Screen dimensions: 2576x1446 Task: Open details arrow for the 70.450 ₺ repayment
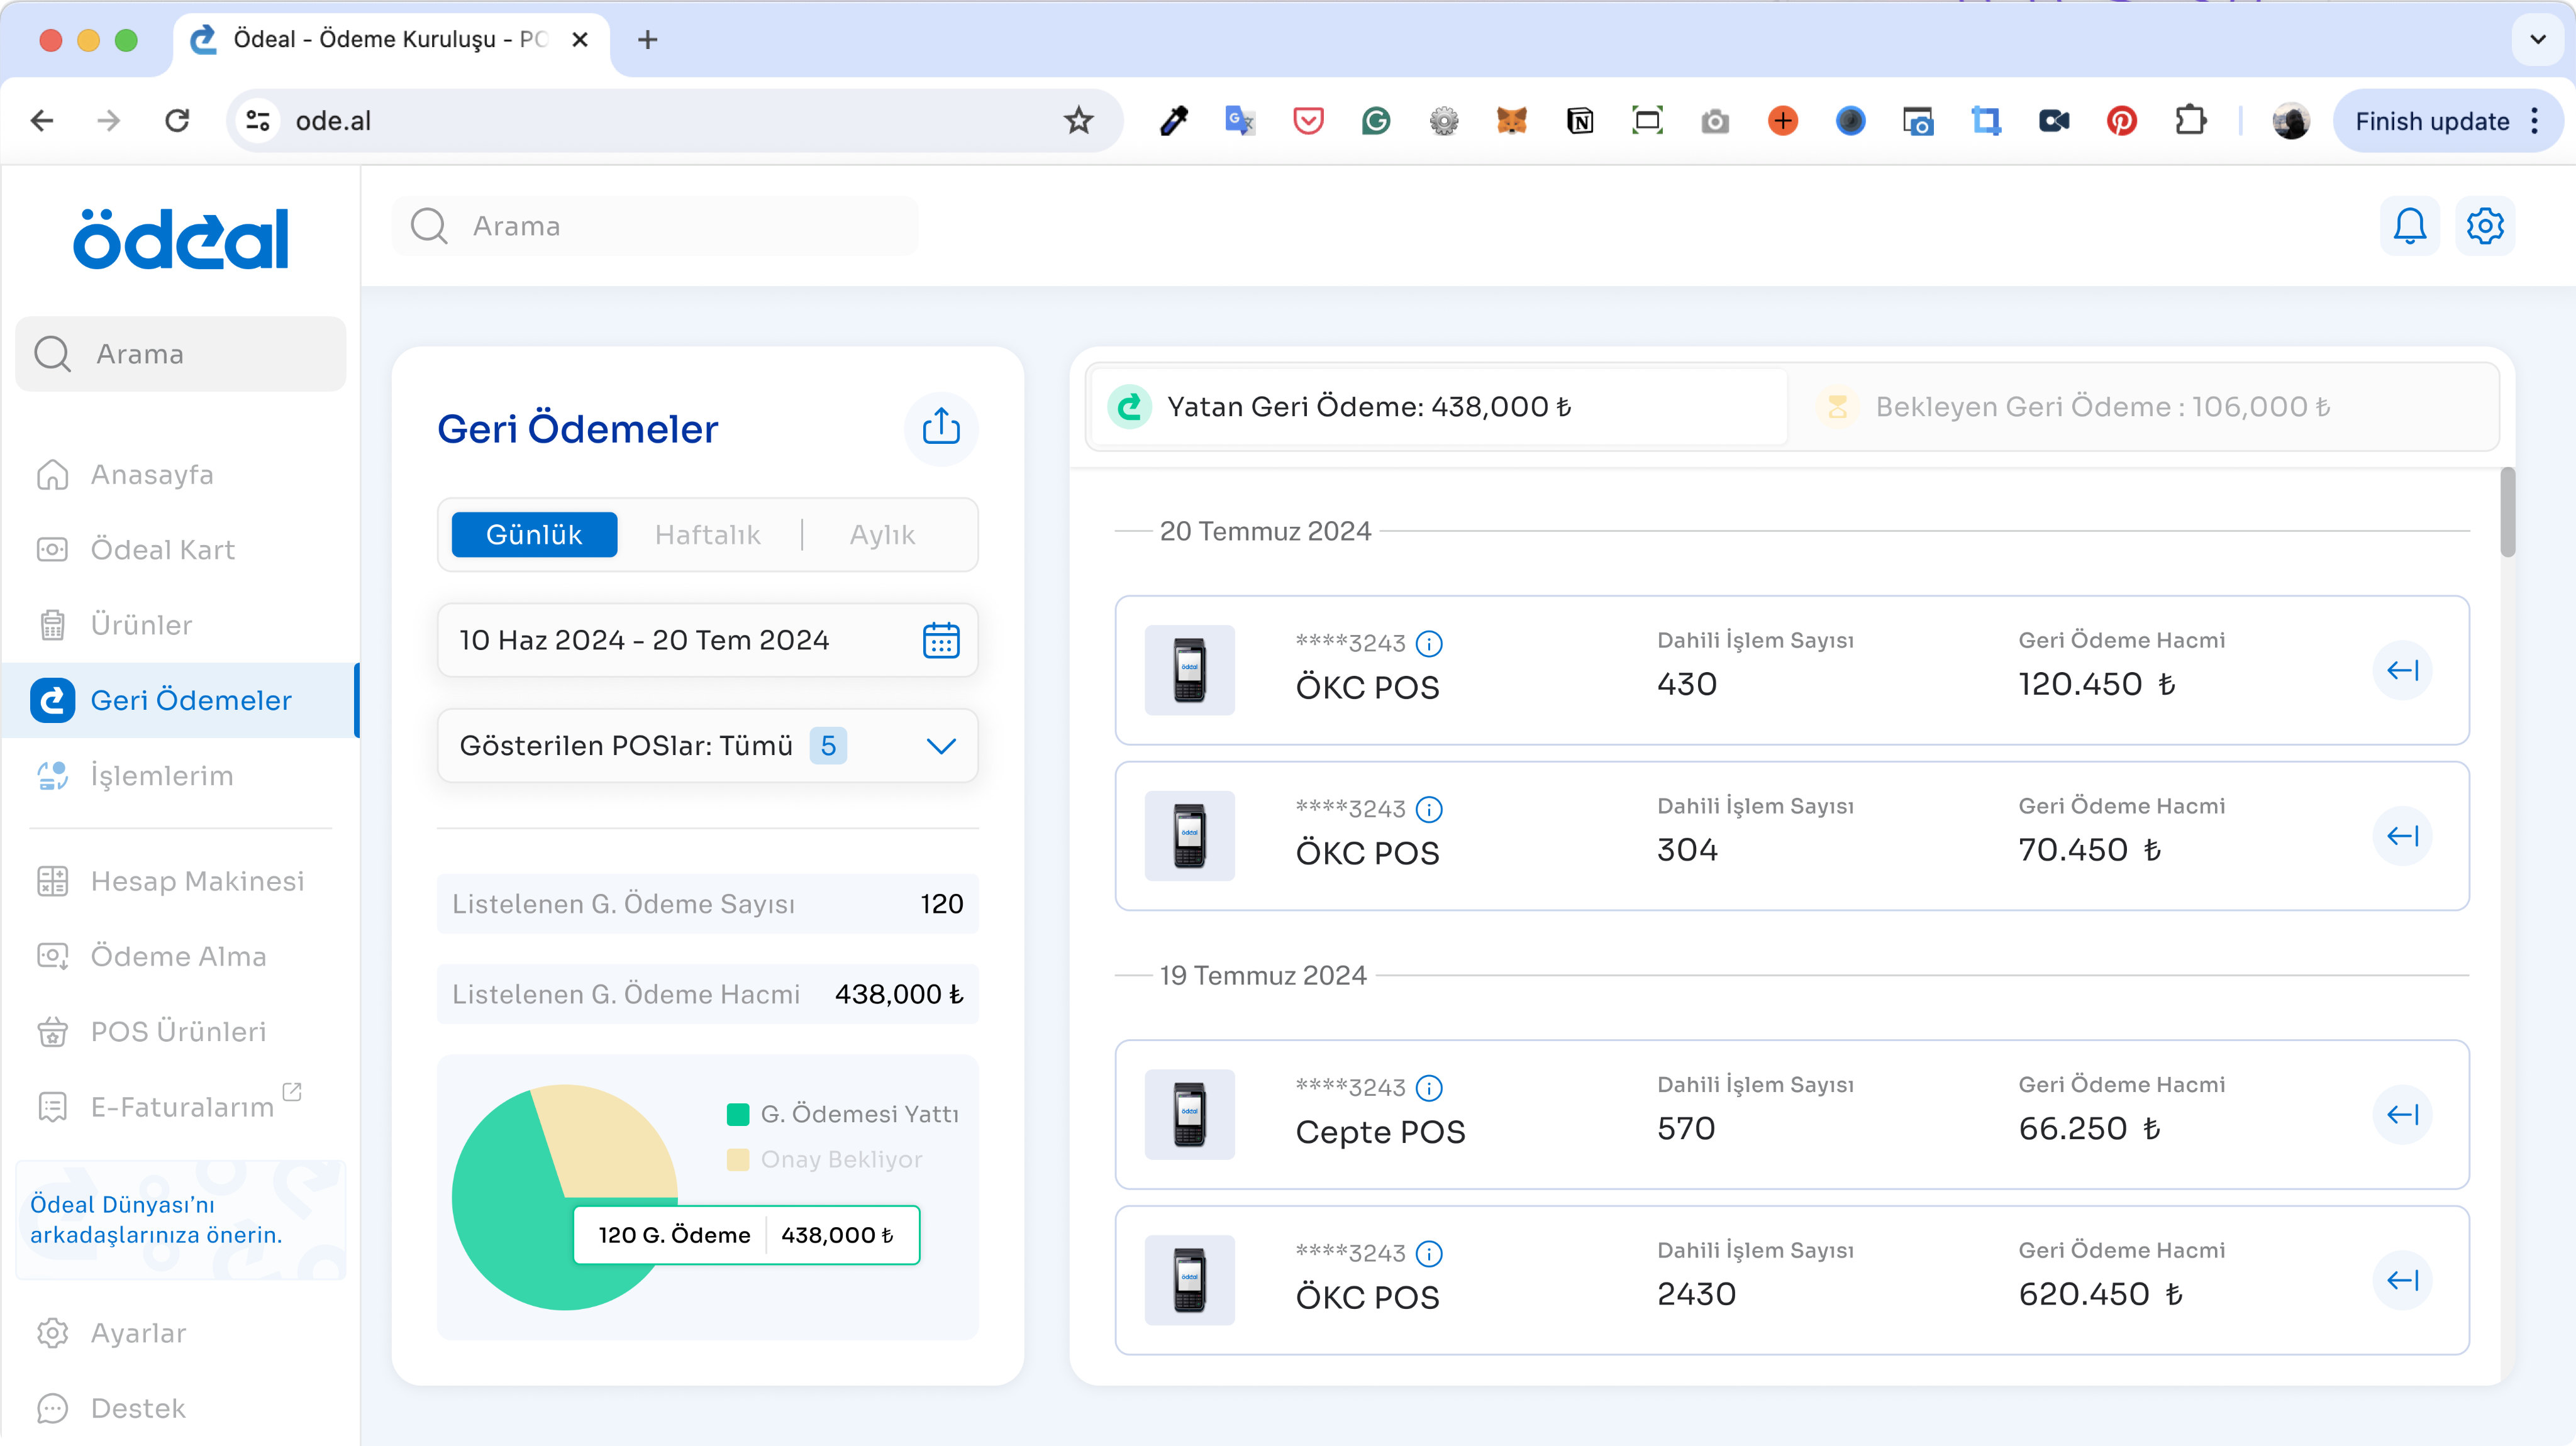point(2402,836)
